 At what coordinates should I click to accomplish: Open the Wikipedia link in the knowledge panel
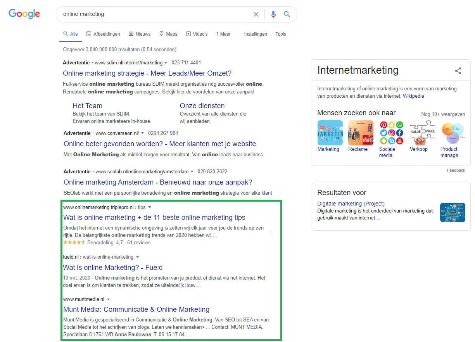(413, 96)
